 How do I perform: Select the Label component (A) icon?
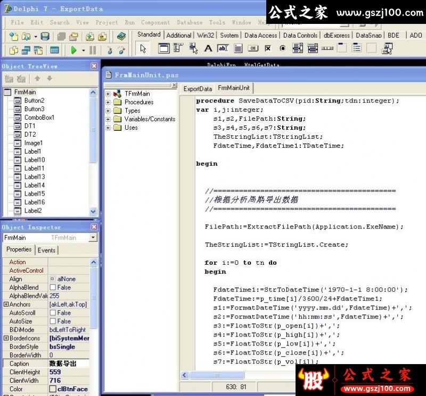(x=208, y=48)
